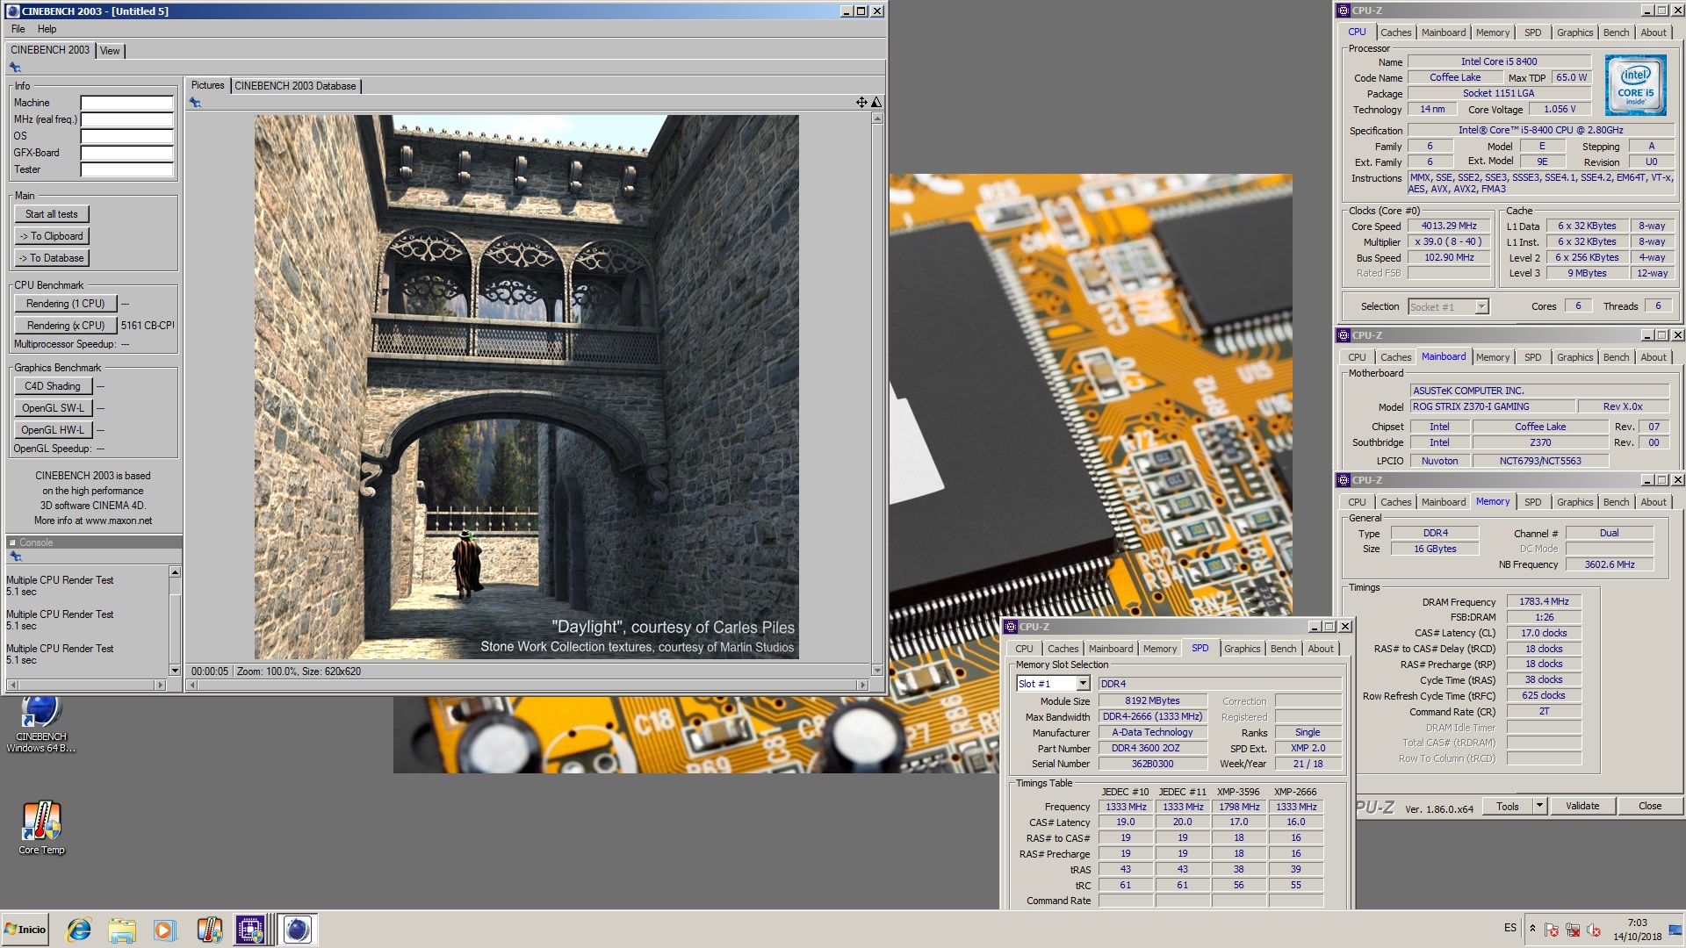Open Slot #1 dropdown in SPD window
The height and width of the screenshot is (948, 1686).
point(1083,684)
